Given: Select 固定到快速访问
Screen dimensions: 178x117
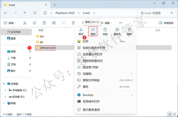Looking at the screenshot, I should [105, 61].
